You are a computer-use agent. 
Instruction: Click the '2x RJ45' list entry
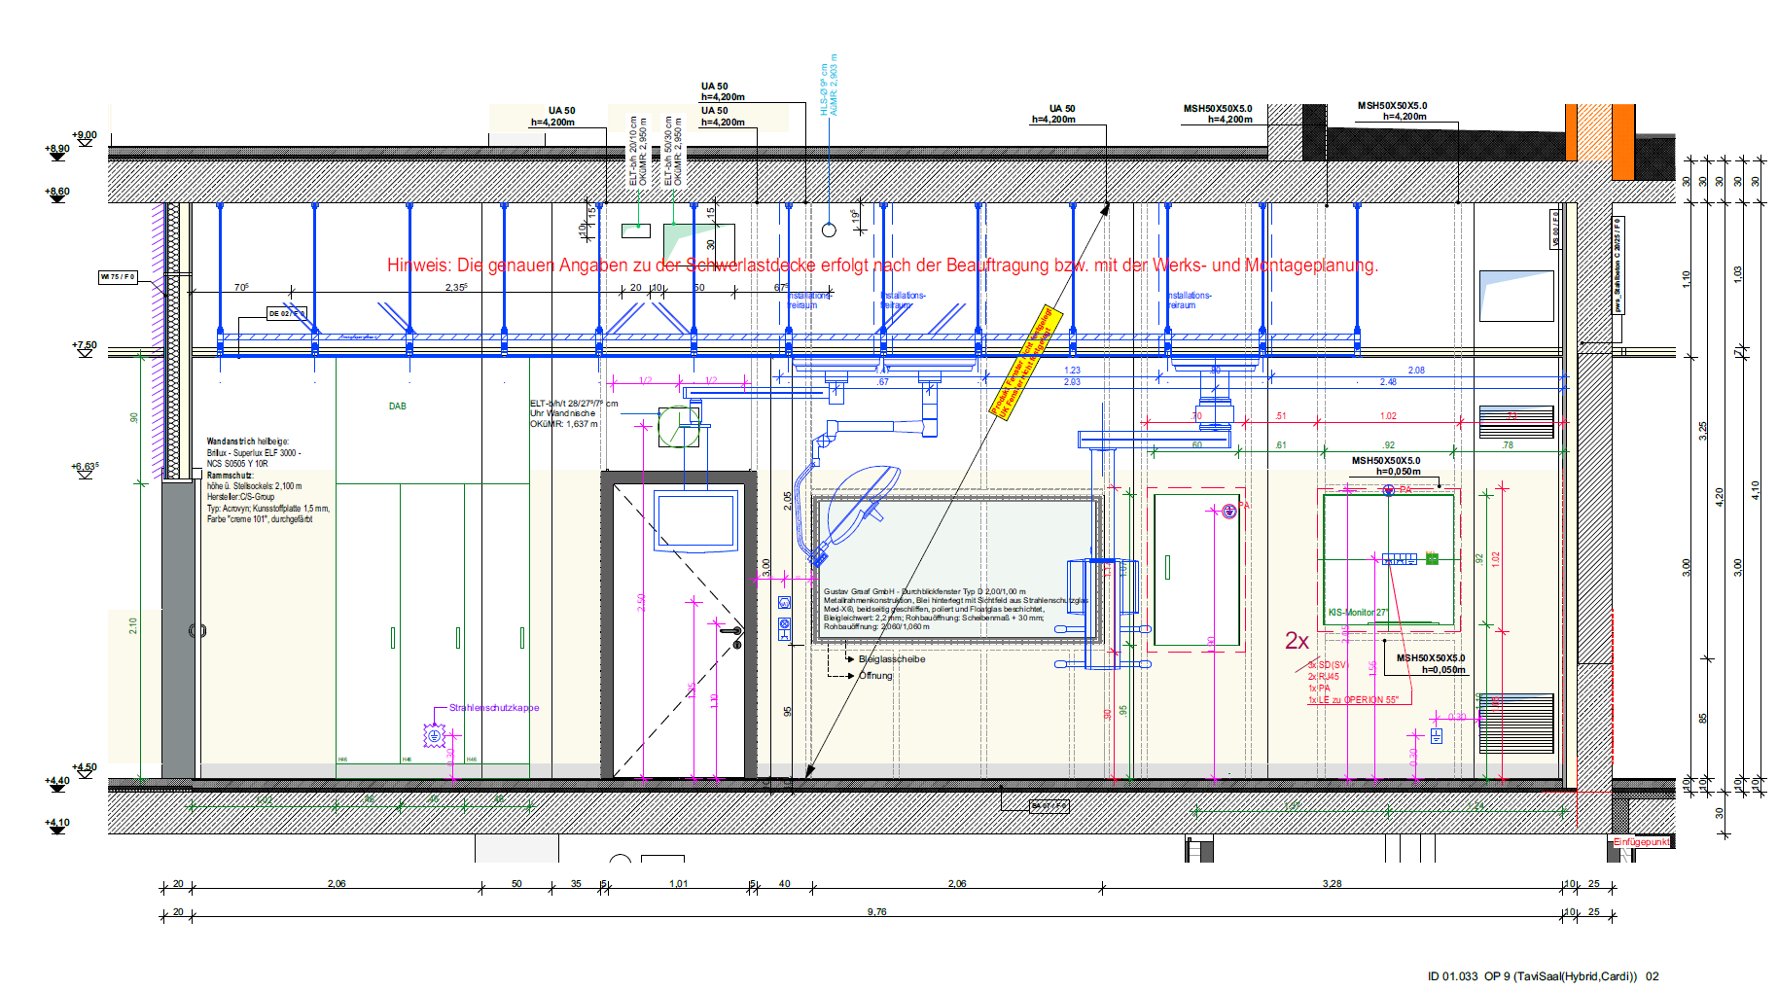[x=1323, y=677]
